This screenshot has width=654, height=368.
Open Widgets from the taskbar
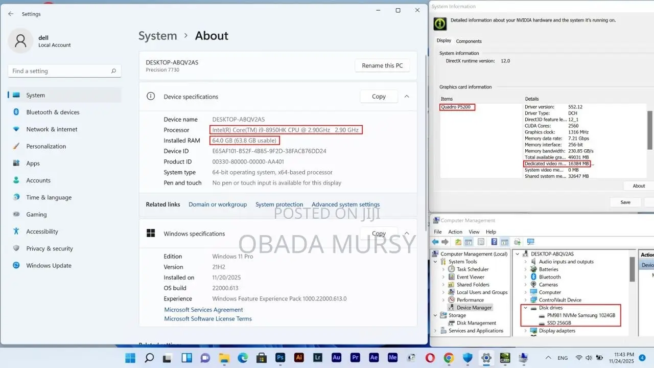click(x=187, y=358)
